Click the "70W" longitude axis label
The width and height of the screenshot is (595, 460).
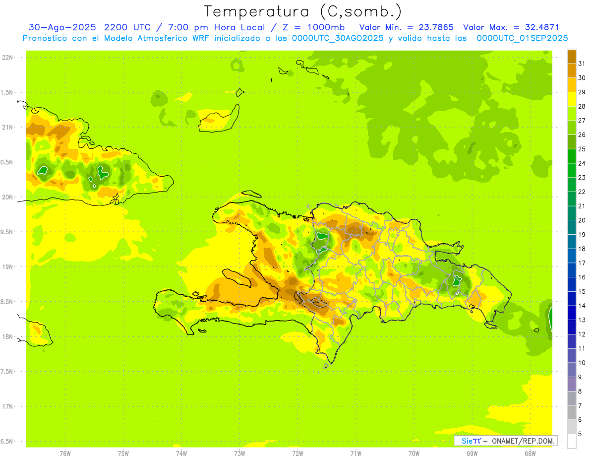(414, 453)
